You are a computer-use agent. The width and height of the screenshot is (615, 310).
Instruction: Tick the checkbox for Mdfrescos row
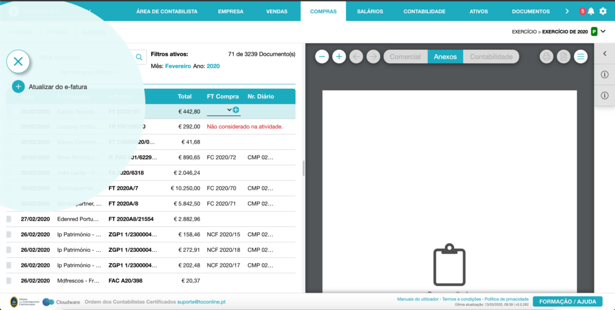tap(9, 281)
